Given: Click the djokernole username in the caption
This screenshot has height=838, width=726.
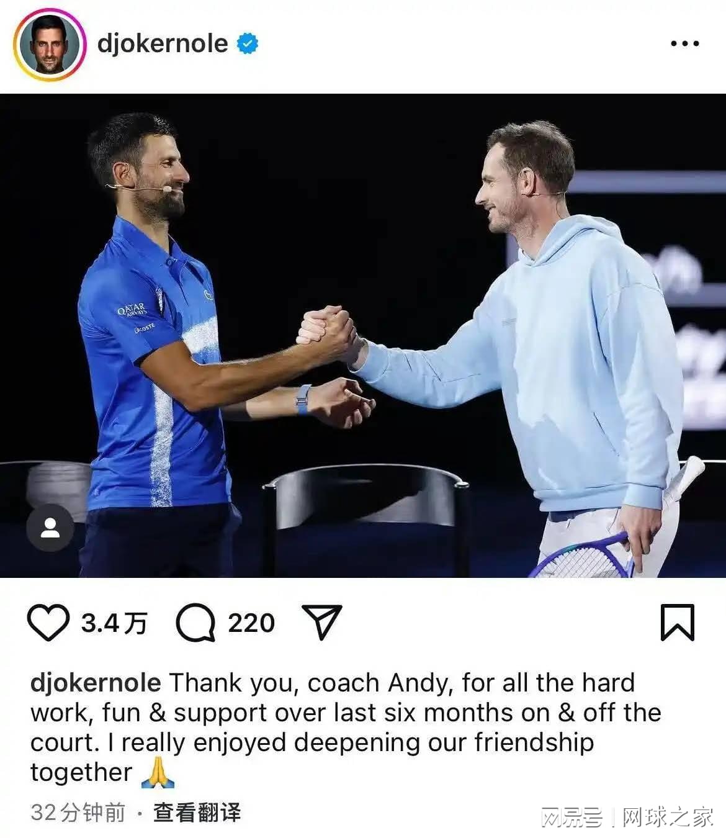Looking at the screenshot, I should pyautogui.click(x=96, y=683).
